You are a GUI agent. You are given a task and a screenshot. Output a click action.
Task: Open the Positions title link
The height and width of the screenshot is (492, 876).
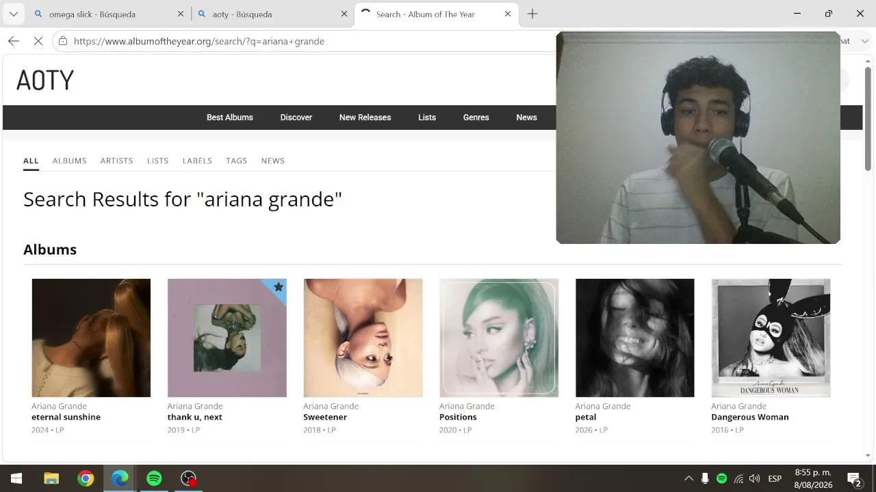click(458, 417)
